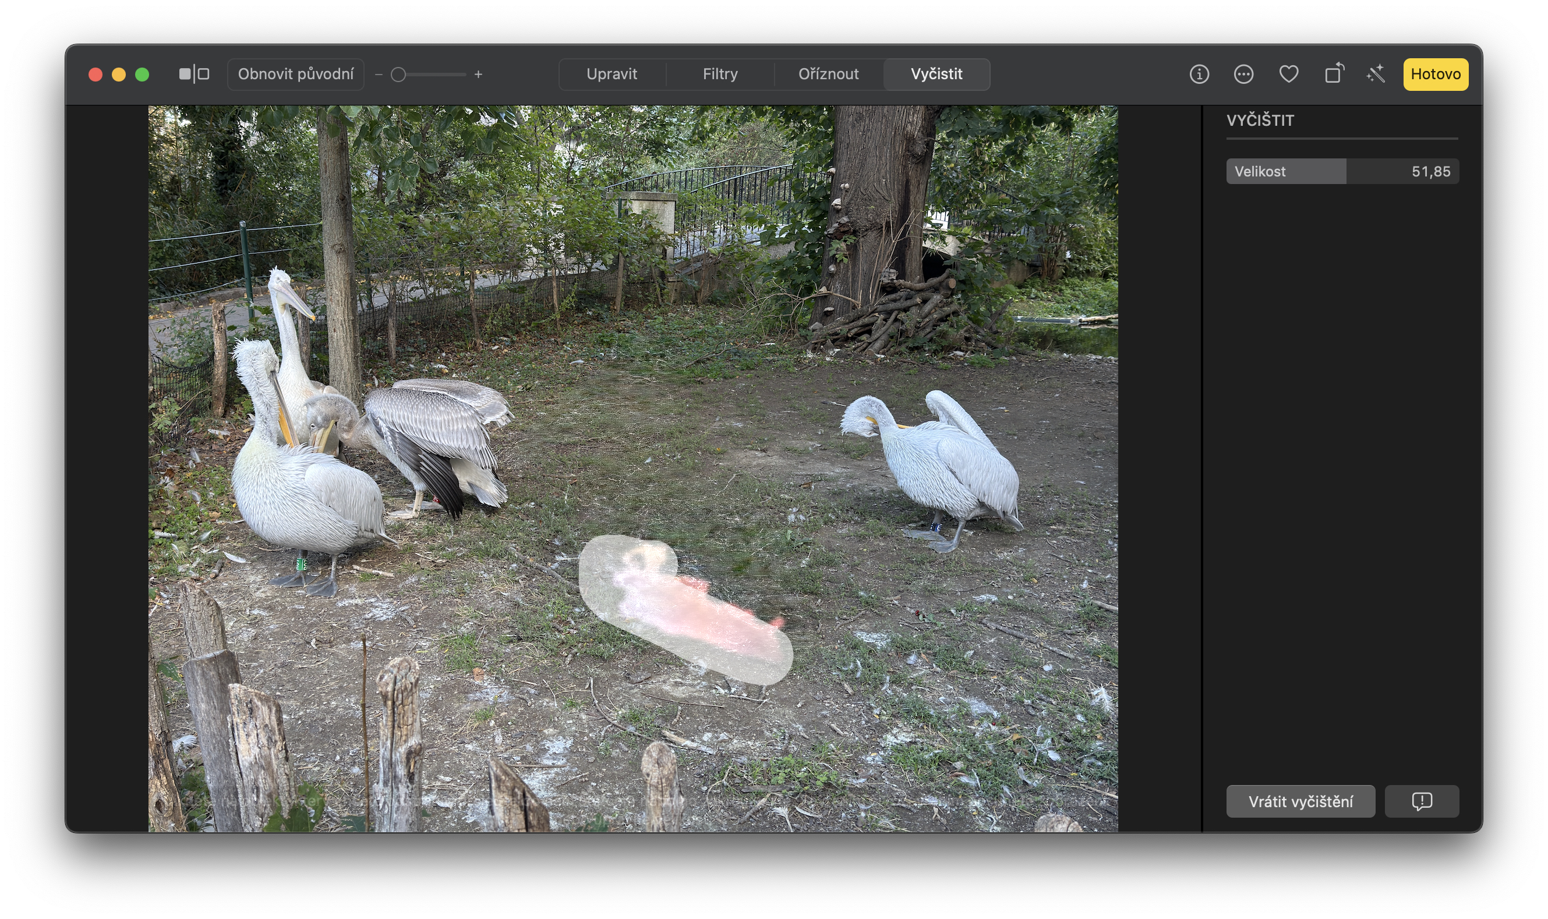Send feedback via the speech bubble icon

pos(1421,801)
